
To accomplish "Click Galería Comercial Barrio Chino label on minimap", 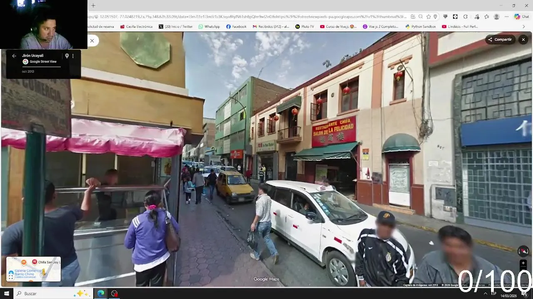I will click(27, 272).
